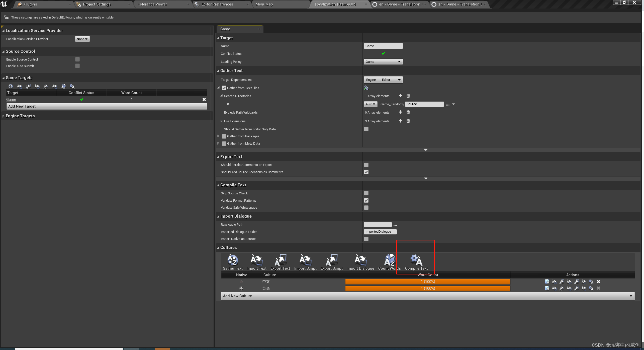Click the 中文 word count progress bar

coord(428,282)
